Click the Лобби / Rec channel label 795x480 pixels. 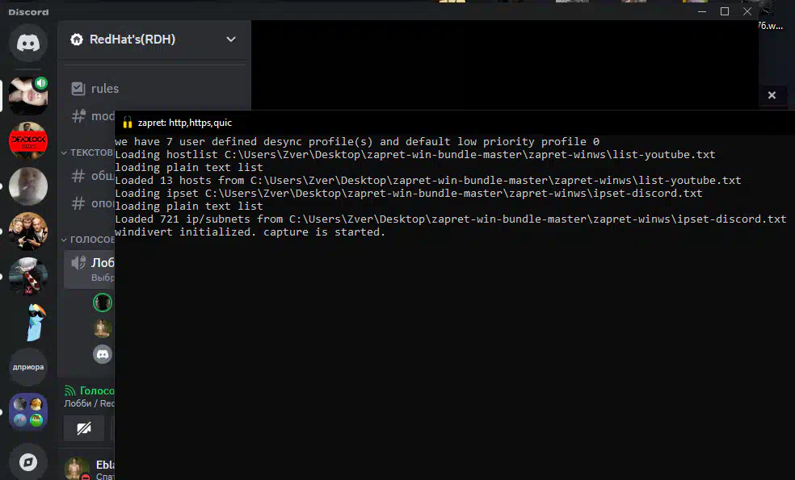pos(89,403)
